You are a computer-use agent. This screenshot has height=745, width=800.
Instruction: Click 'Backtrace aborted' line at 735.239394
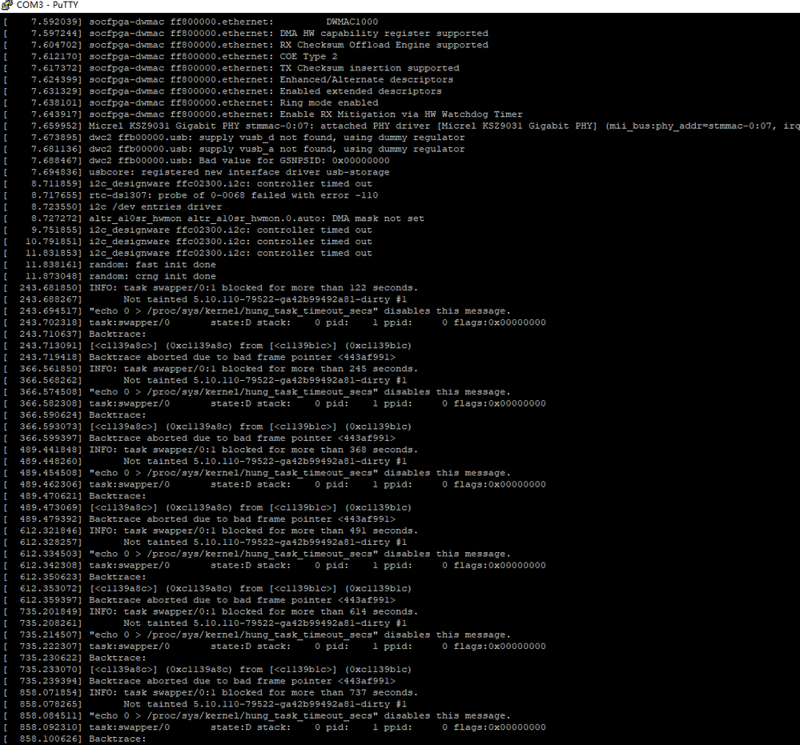point(199,681)
